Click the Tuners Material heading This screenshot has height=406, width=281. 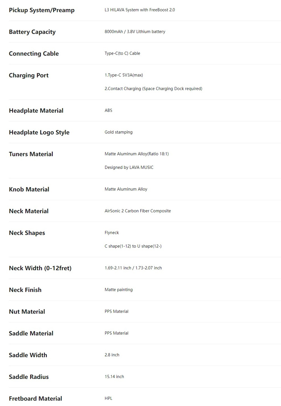pos(31,154)
